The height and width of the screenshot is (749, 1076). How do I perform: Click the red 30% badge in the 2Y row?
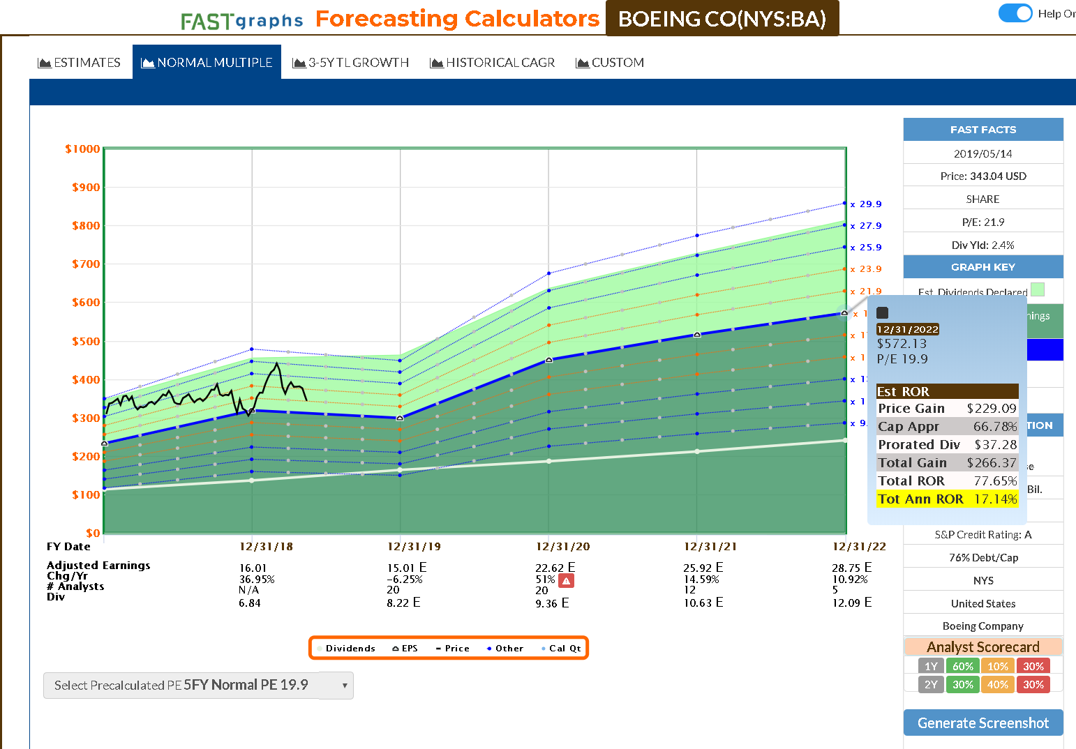[x=1033, y=685]
